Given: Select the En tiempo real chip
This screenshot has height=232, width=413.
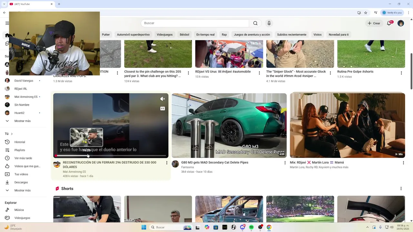Looking at the screenshot, I should click(205, 34).
